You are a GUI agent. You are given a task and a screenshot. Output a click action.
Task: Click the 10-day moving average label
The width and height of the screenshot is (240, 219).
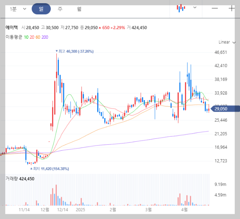point(26,37)
